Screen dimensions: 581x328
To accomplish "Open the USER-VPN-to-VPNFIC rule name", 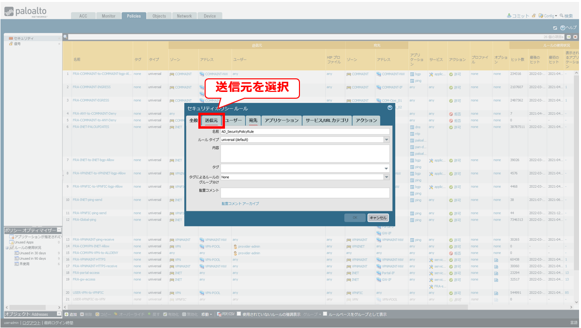I will (89, 293).
